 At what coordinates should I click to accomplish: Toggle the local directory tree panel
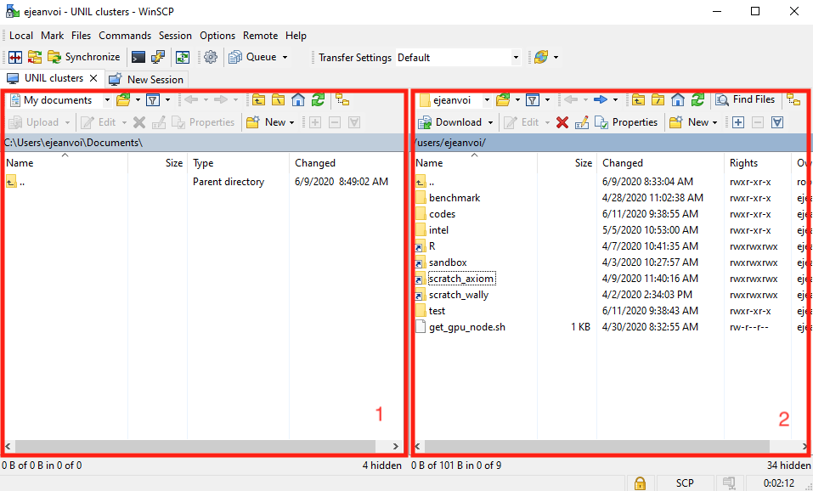pos(342,100)
